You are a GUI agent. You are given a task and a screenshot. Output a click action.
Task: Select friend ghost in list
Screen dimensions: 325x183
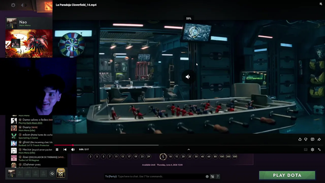31,144
